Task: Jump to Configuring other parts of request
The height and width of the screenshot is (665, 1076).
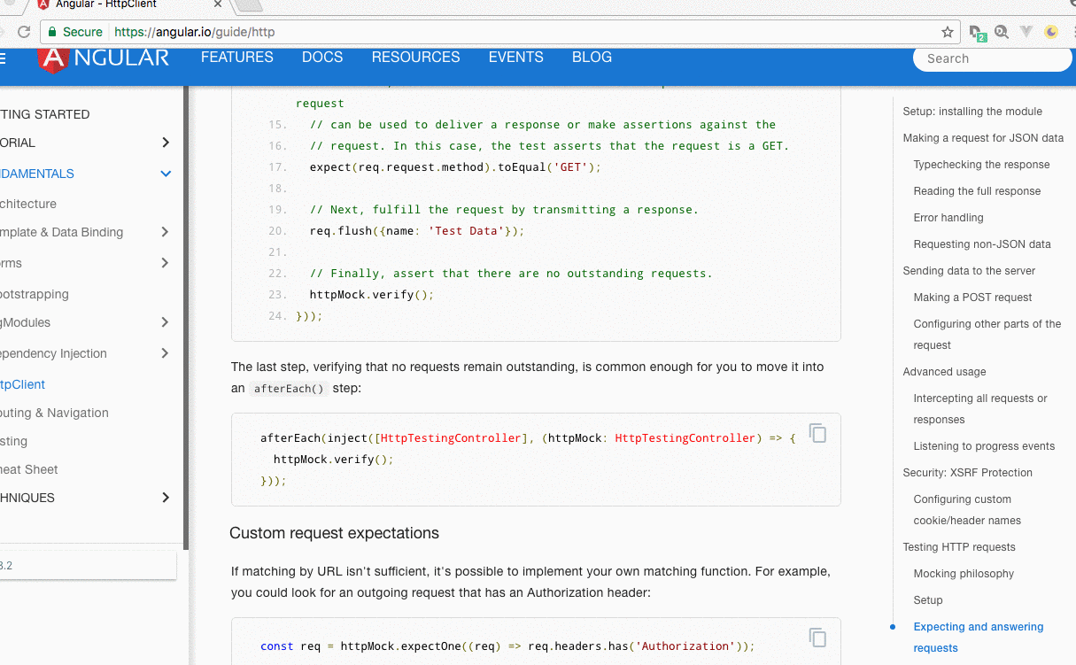Action: tap(987, 335)
